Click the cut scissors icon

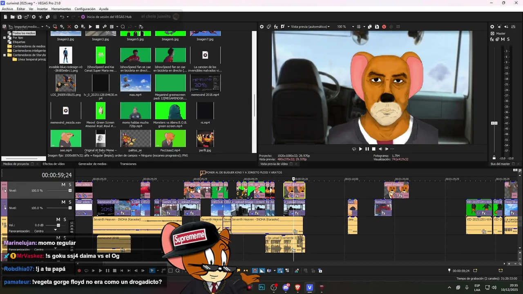point(41,17)
